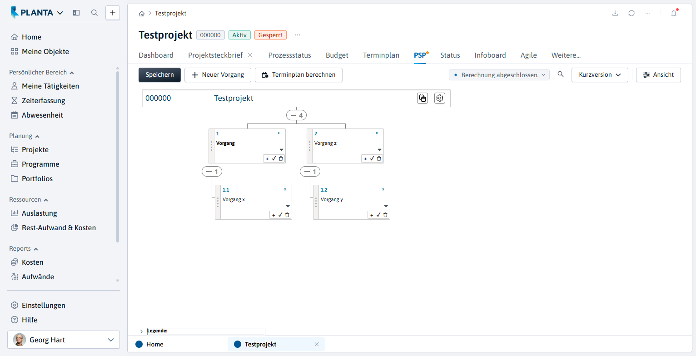
Task: Close the Testprojekt bottom tab
Action: (x=317, y=344)
